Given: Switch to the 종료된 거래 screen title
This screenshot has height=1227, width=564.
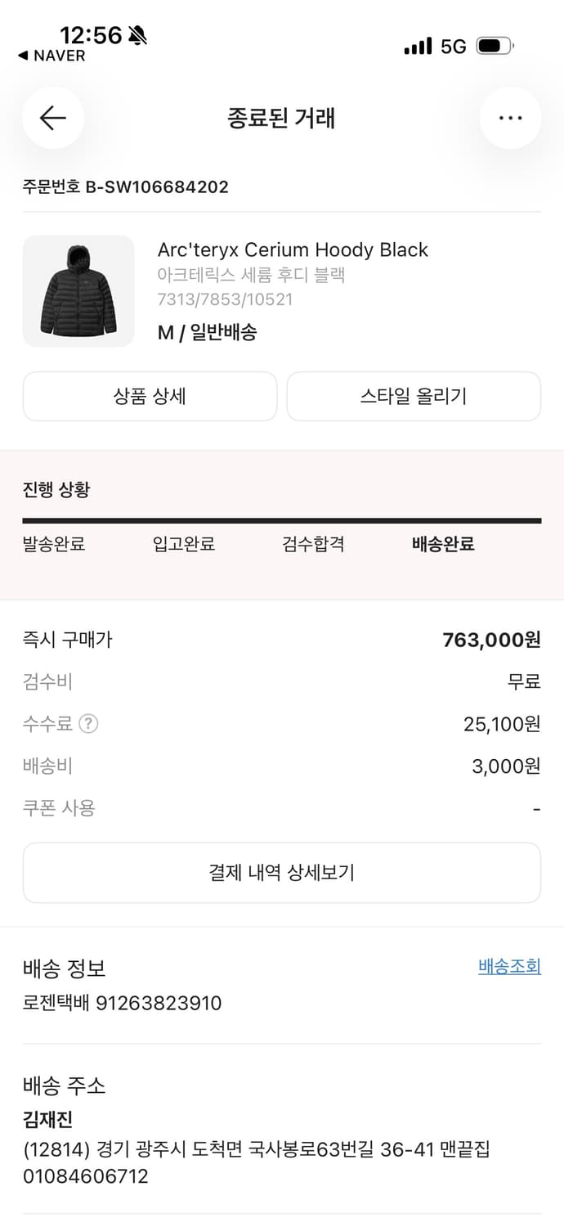Looking at the screenshot, I should click(282, 117).
